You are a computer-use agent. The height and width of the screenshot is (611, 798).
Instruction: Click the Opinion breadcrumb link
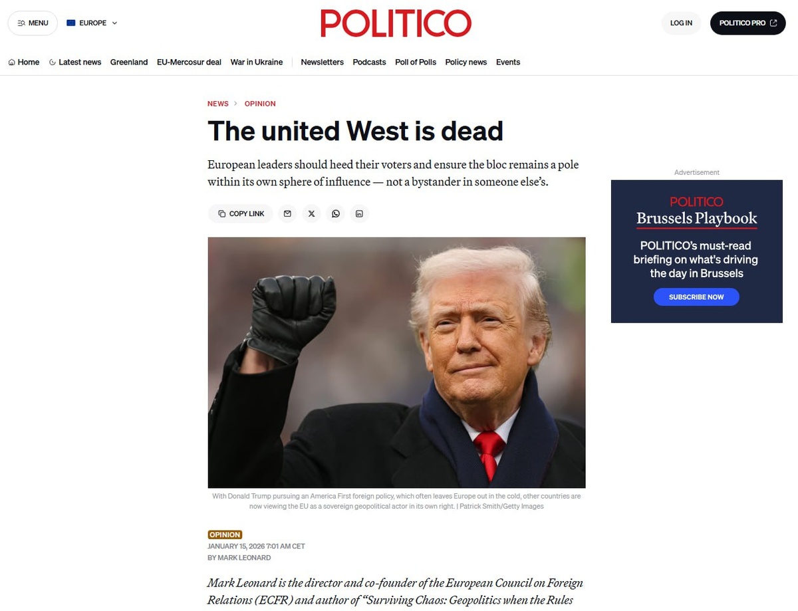click(260, 104)
